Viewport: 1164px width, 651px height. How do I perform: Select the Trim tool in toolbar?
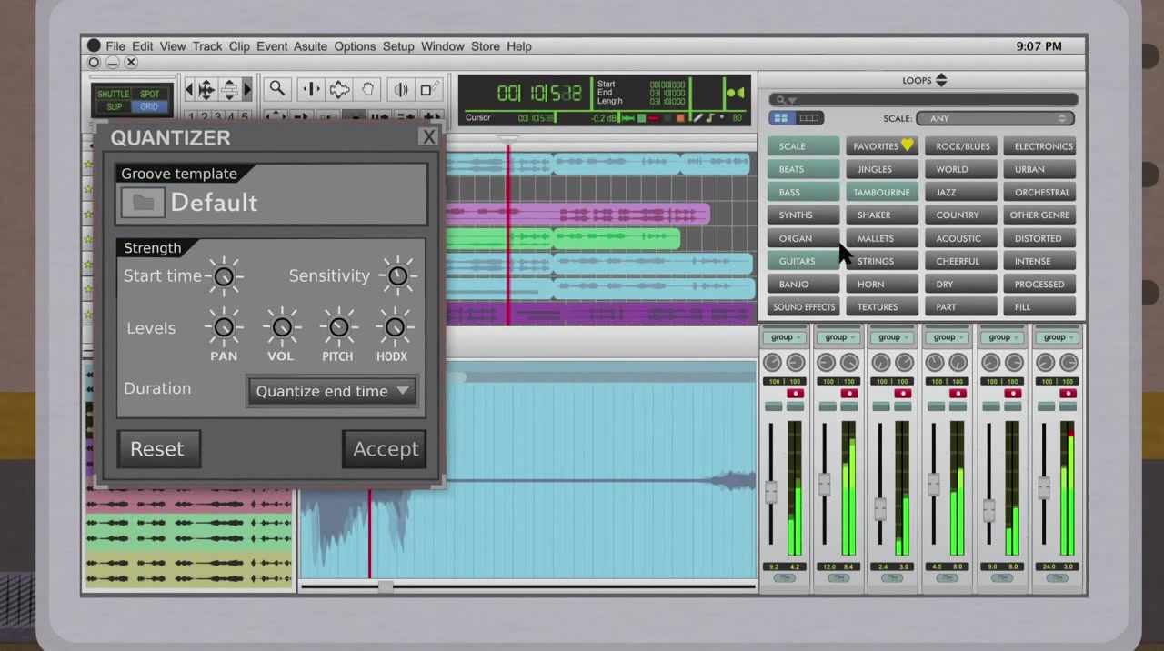click(311, 89)
